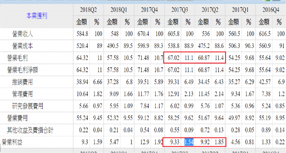Click the 金額 subheader under 2018Q2
Viewport: 286px width, 153px height.
click(x=81, y=22)
